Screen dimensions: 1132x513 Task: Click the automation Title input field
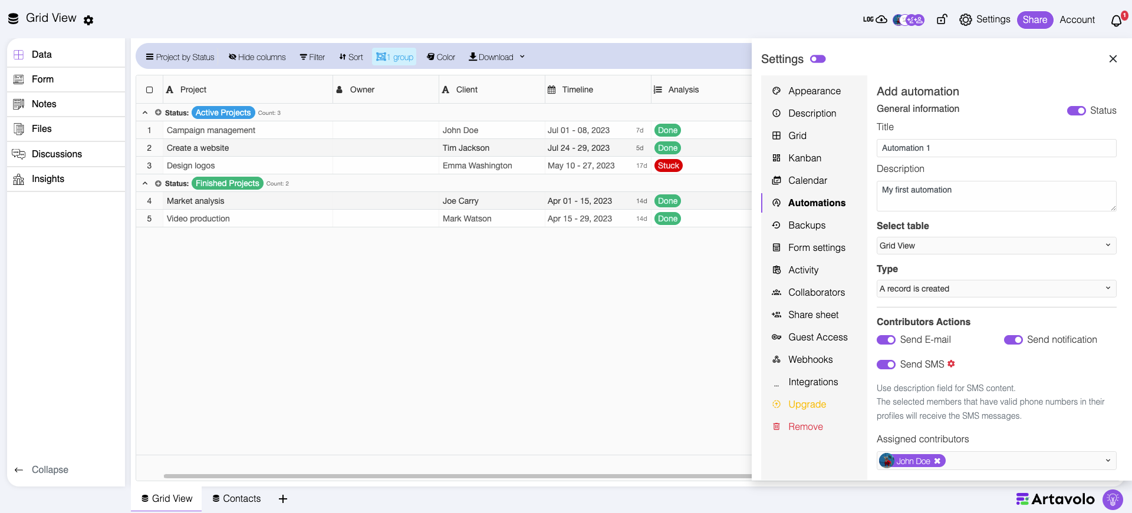coord(996,148)
